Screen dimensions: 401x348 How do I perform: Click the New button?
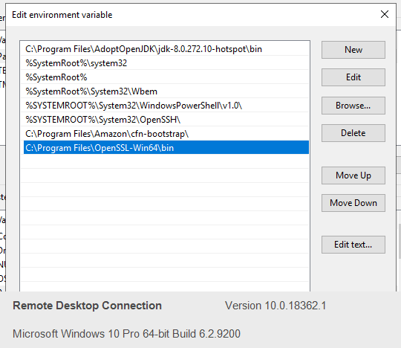(x=353, y=50)
